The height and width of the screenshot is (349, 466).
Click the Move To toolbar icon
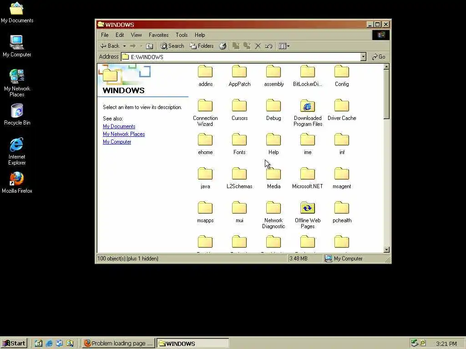[x=236, y=46]
